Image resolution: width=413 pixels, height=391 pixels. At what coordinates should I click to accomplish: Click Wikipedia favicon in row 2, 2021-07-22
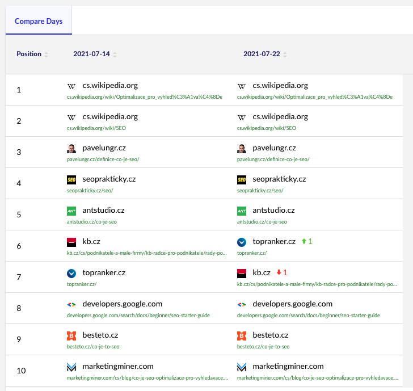242,117
